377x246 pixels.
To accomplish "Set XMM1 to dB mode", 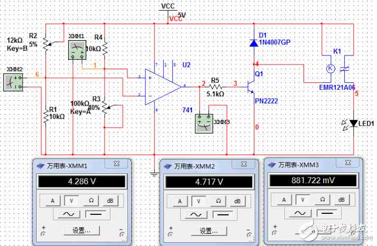I will point(110,201).
